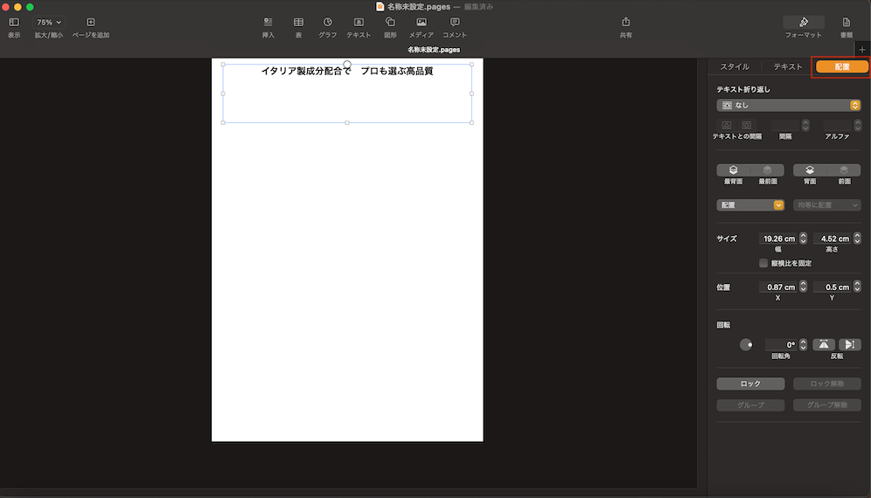Open the 配置 alignment dropdown
The height and width of the screenshot is (498, 871).
click(750, 204)
